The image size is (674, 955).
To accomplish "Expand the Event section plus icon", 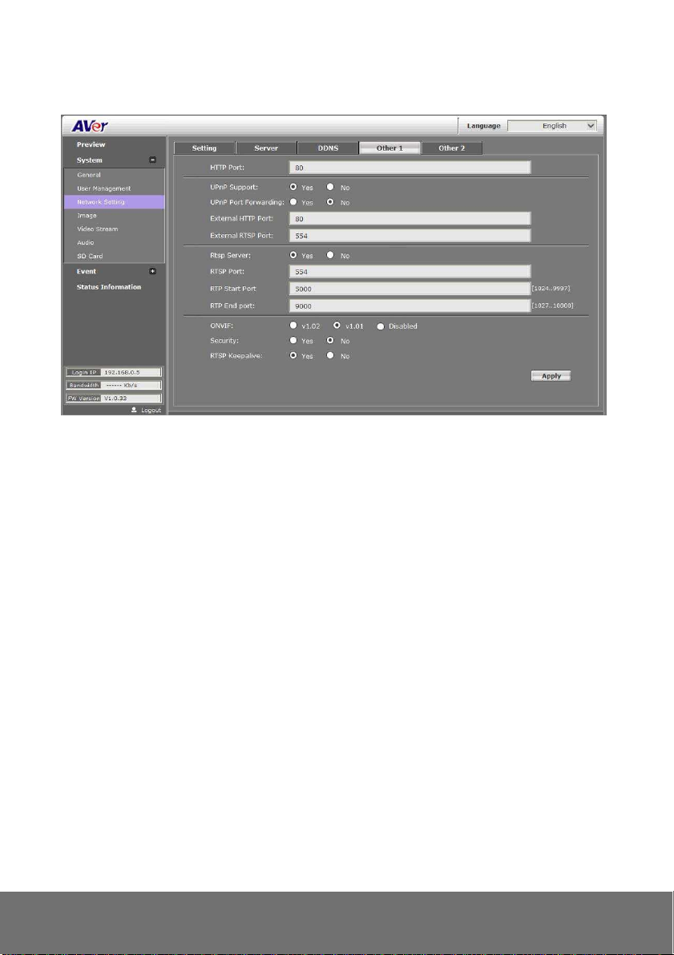I will 152,272.
